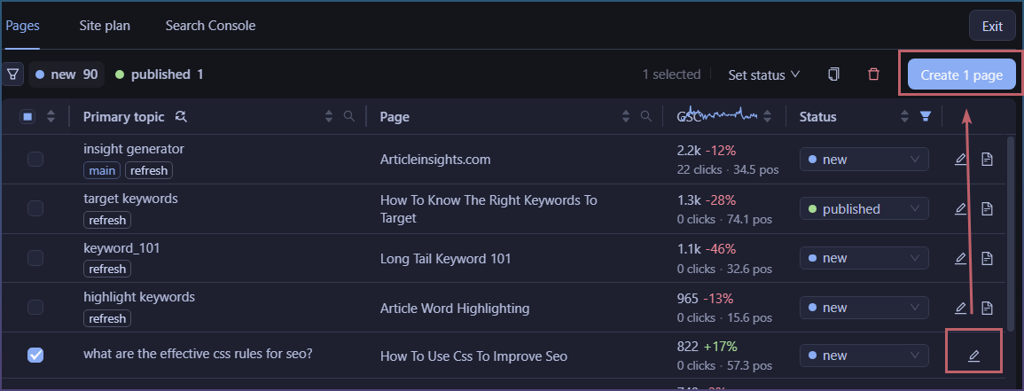
Task: Sort by GSC column arrows
Action: point(768,117)
